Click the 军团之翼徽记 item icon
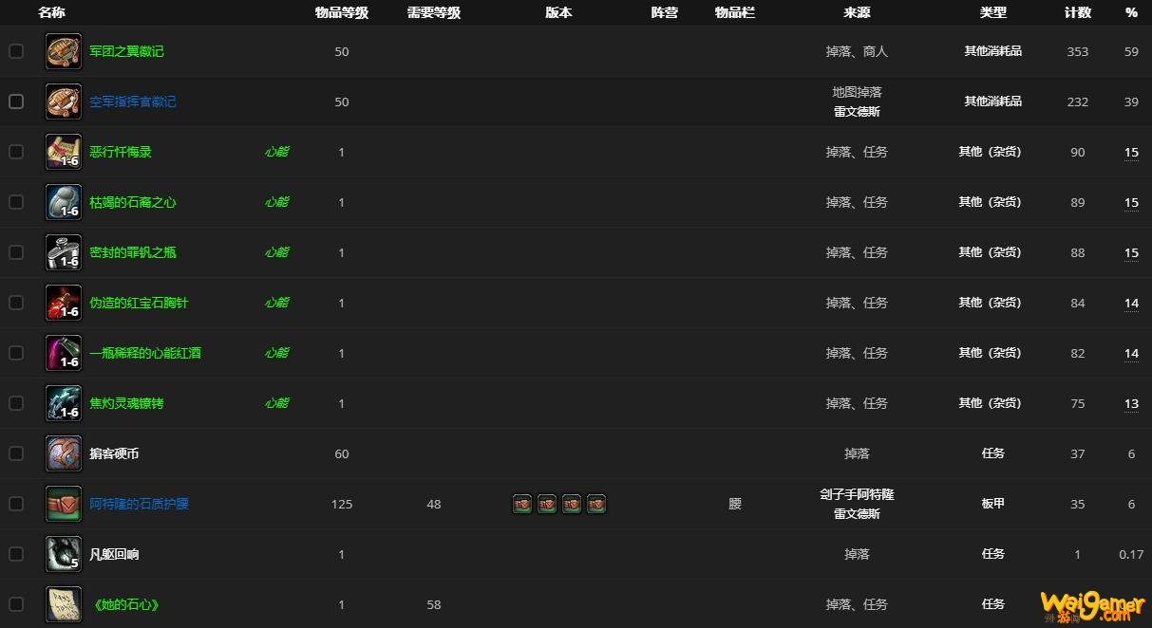Image resolution: width=1152 pixels, height=628 pixels. tap(64, 51)
